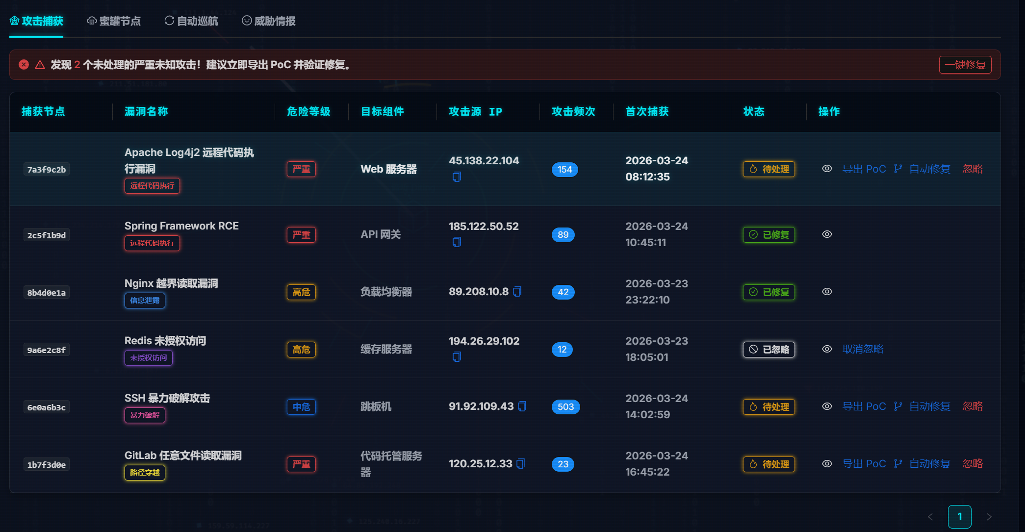The height and width of the screenshot is (532, 1025).
Task: Export PoC for the SSH 暴力破解攻击 row
Action: click(864, 406)
